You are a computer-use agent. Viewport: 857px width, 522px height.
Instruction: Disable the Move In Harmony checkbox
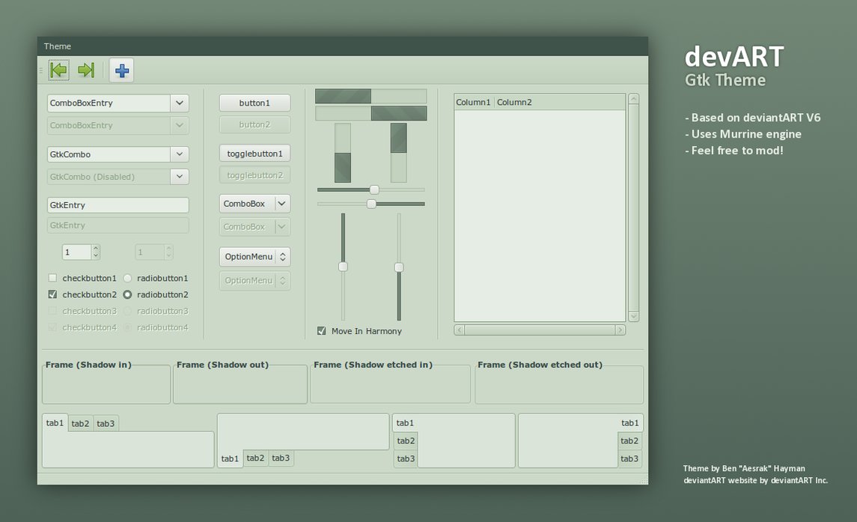click(321, 330)
